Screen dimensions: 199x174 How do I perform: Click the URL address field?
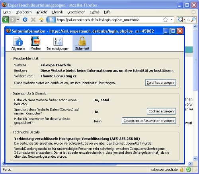tap(109, 20)
